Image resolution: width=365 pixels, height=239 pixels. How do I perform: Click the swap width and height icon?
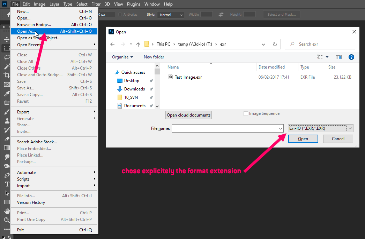point(221,14)
